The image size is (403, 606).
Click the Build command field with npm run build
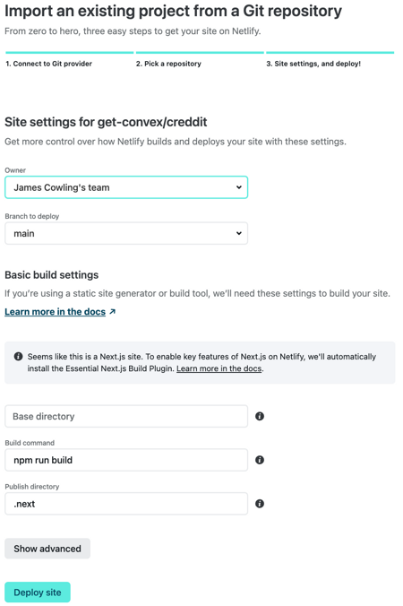(126, 460)
